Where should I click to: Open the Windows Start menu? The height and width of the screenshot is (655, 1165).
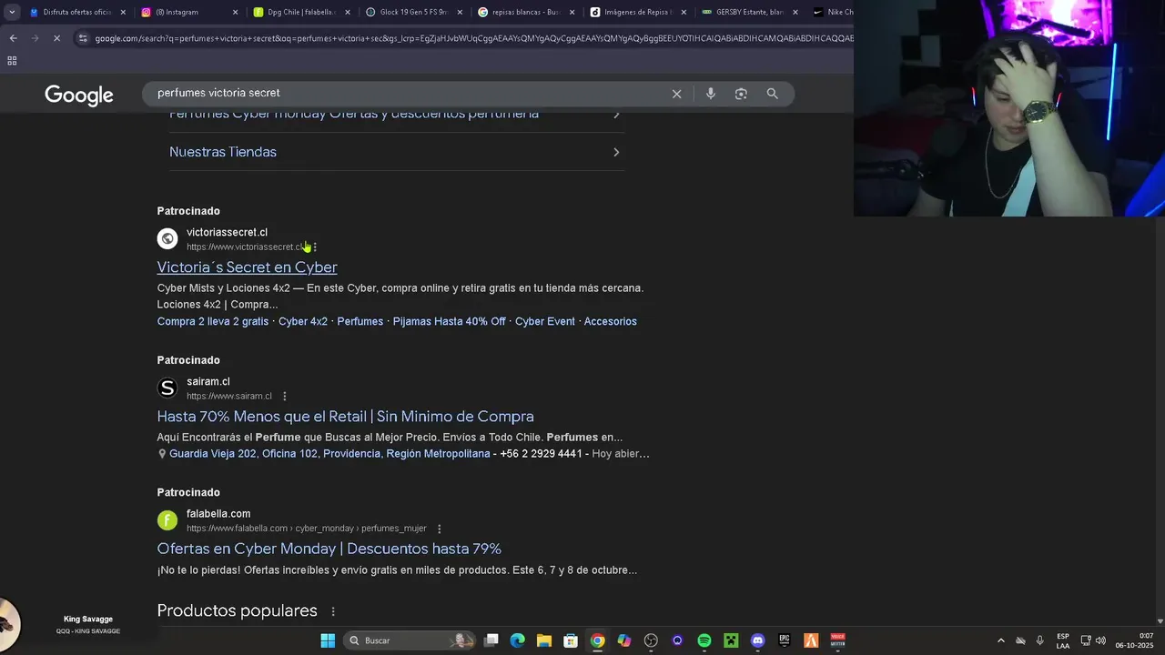coord(328,640)
